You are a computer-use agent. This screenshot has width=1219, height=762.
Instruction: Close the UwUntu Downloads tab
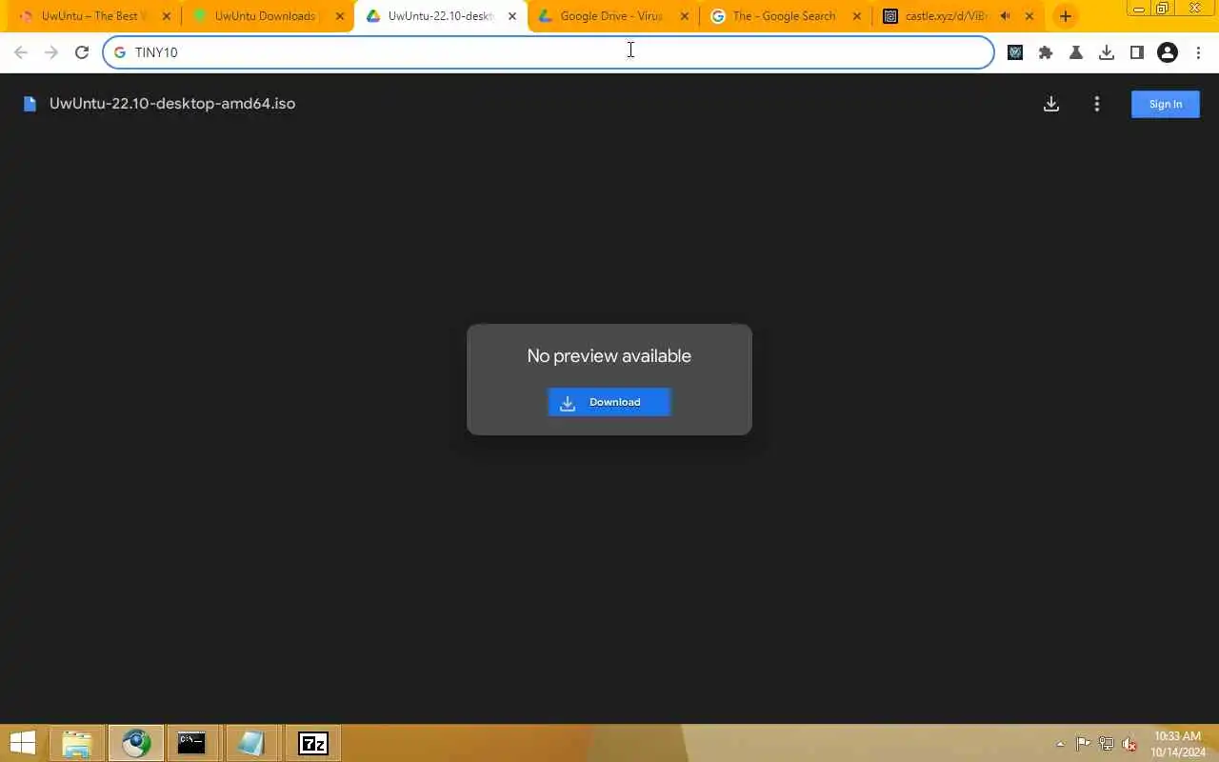[340, 16]
